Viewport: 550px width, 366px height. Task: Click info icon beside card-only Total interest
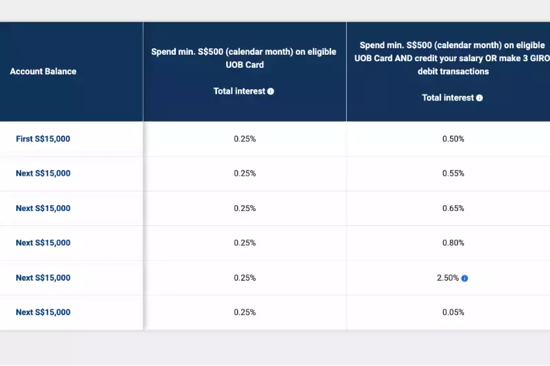270,92
